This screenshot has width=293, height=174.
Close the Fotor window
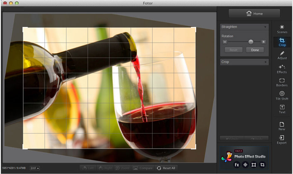[x=5, y=3]
